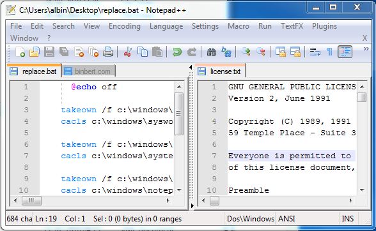Open the TextFX menu
The height and width of the screenshot is (231, 376).
coord(292,26)
